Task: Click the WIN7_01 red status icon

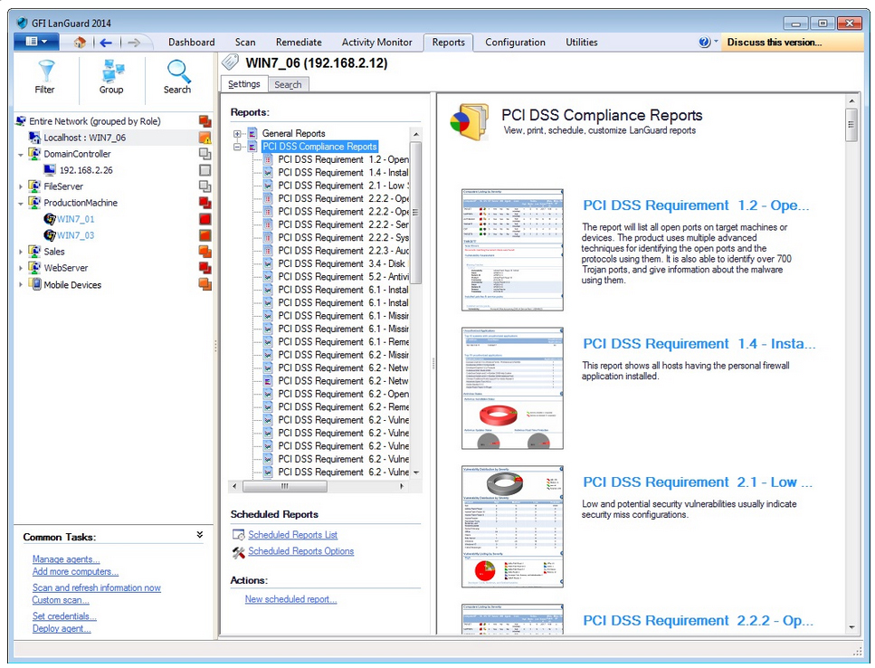Action: (204, 219)
